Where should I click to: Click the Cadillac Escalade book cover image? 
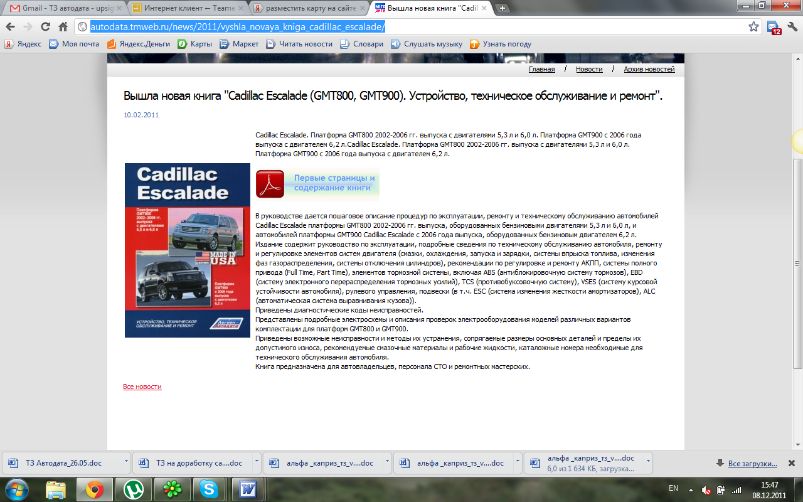(188, 250)
